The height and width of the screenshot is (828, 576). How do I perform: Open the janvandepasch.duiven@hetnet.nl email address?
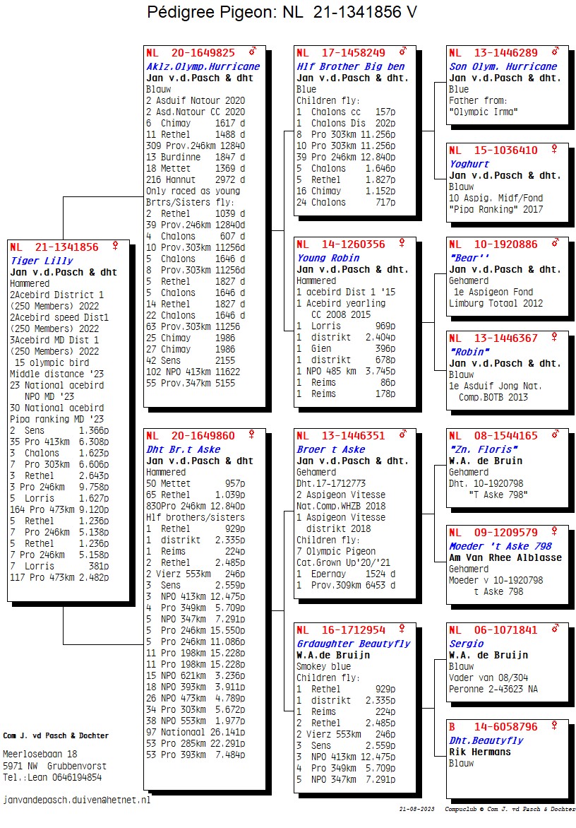[x=77, y=800]
